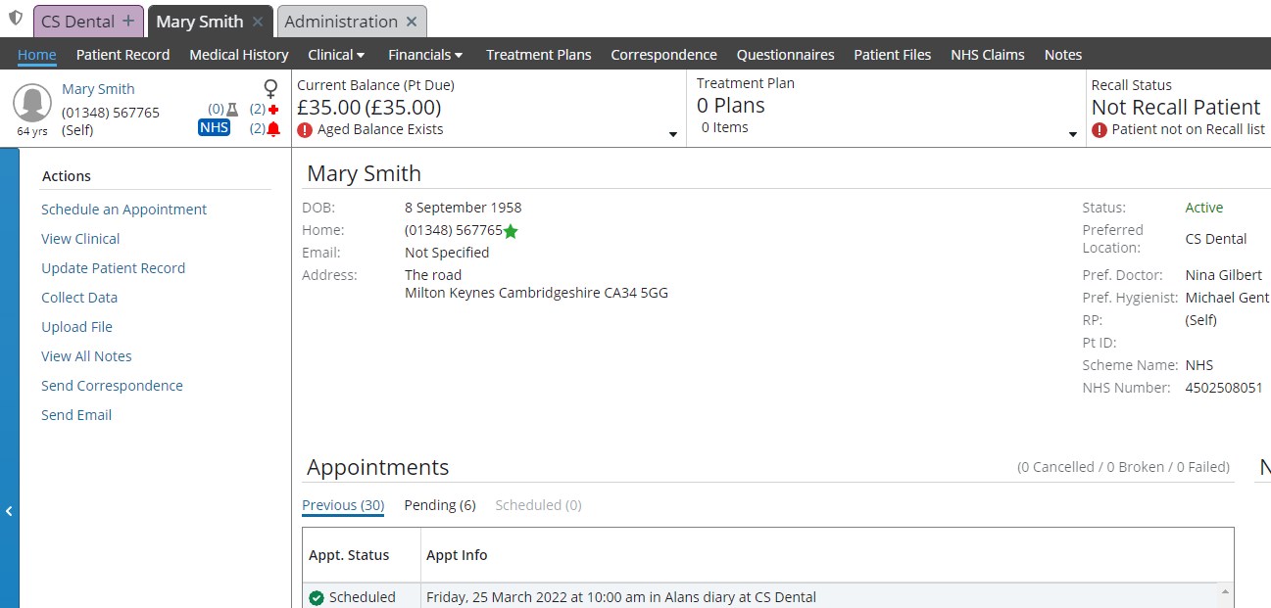Screen dimensions: 1271x608
Task: Click the Not Specified email value
Action: pos(447,253)
